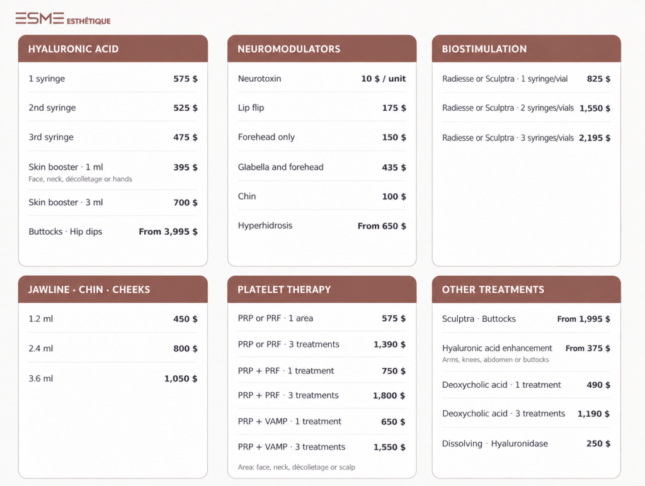Click 'Area: face, neck, décolletage or scalp' note
Screen dimensions: 645x486
(x=296, y=467)
